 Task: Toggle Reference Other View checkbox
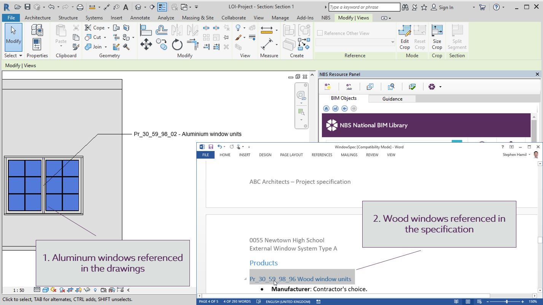point(320,33)
